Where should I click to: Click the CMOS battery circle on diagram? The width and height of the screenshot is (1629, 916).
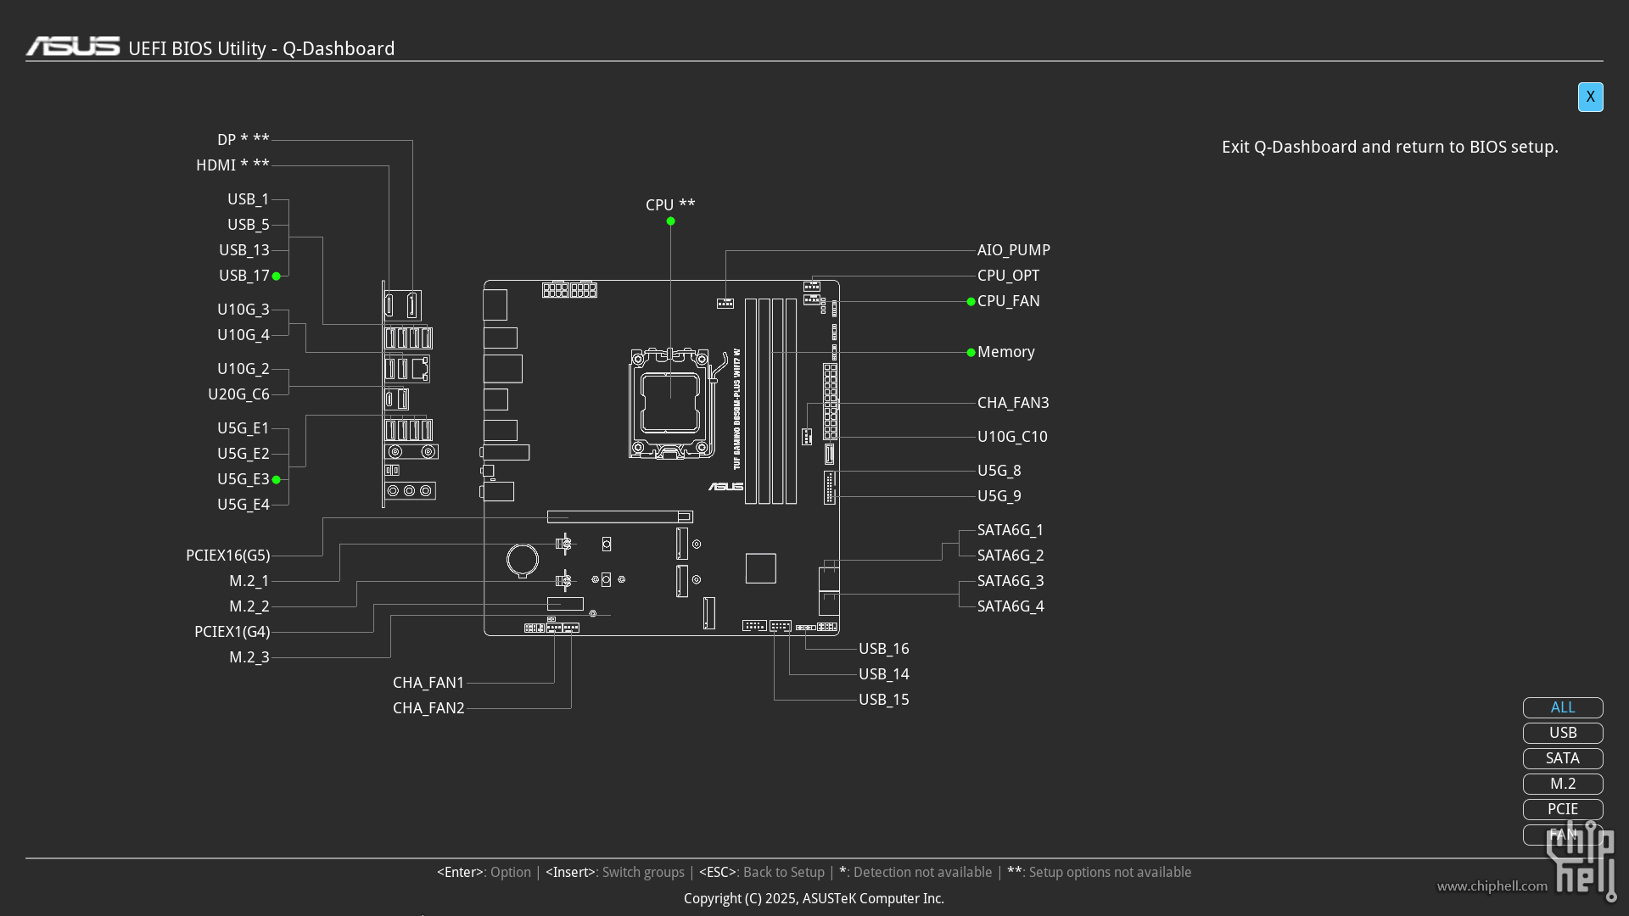pyautogui.click(x=523, y=560)
